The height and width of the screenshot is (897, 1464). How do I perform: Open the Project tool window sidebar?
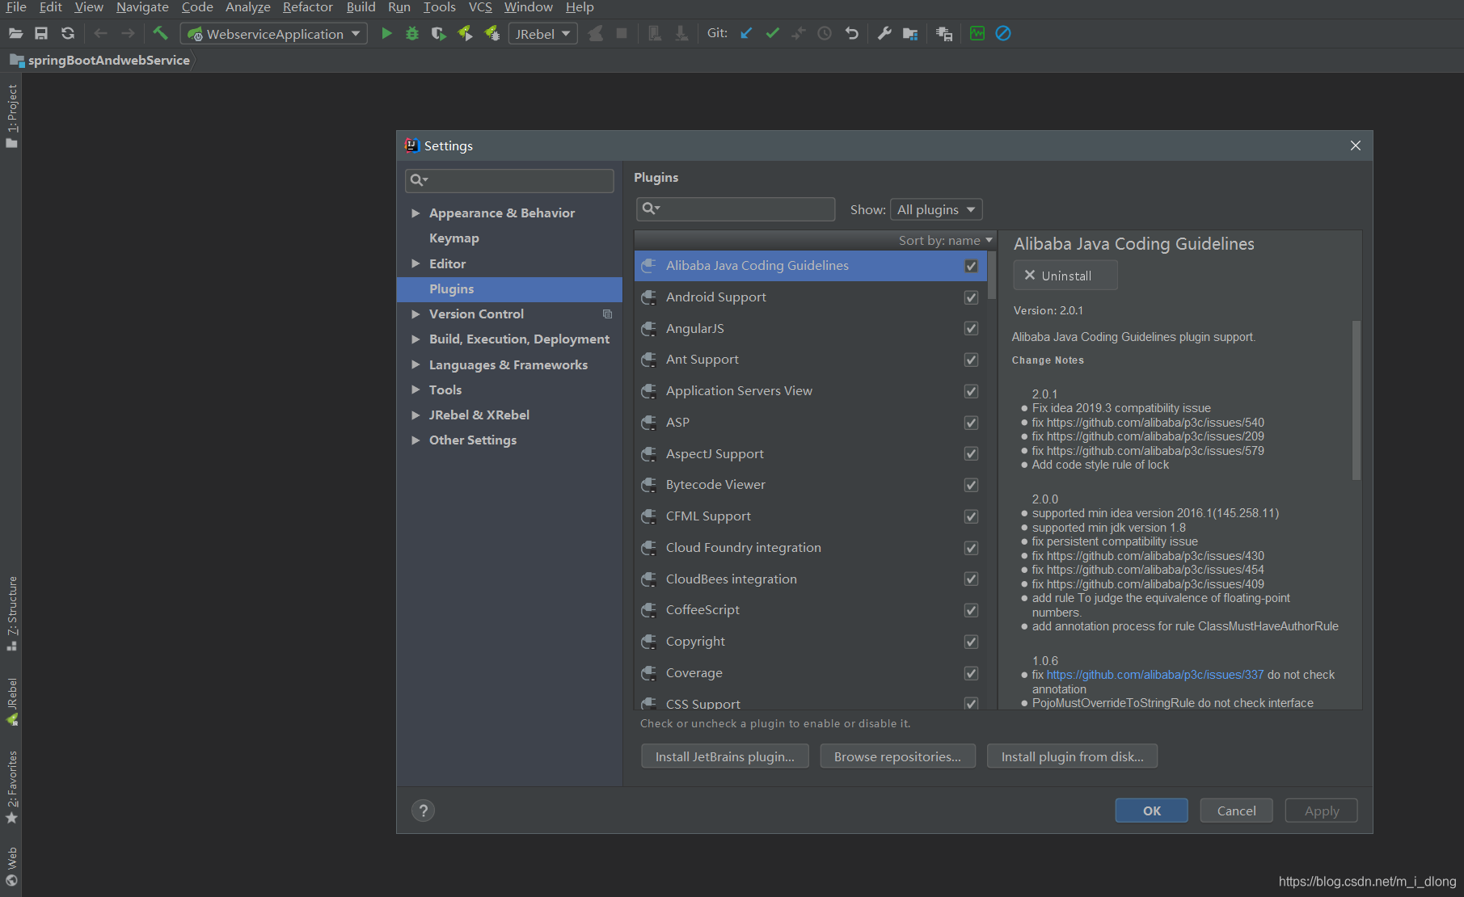click(x=11, y=116)
